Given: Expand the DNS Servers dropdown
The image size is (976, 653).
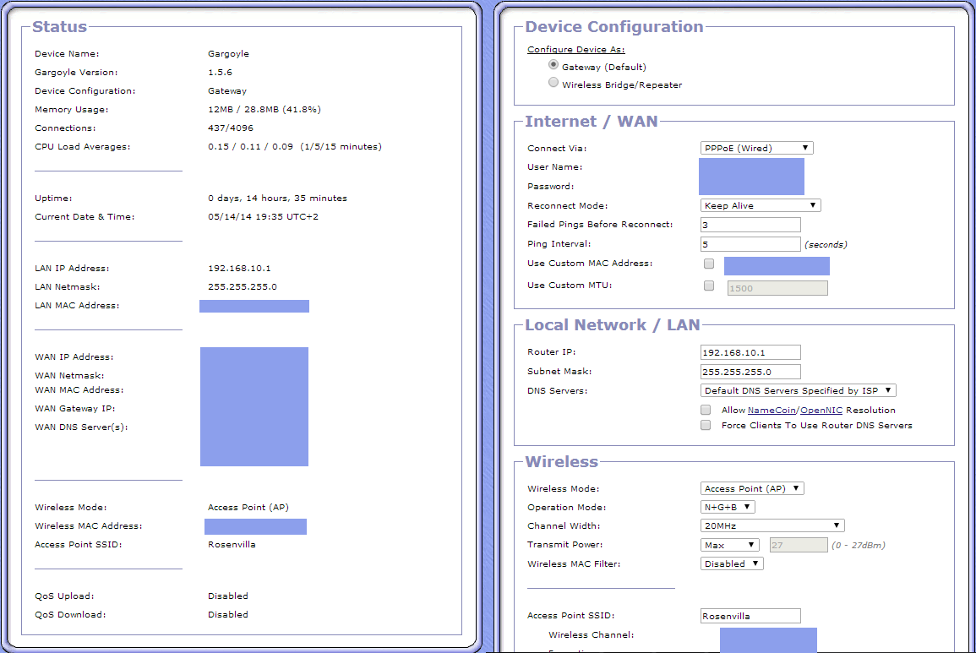Looking at the screenshot, I should tap(798, 391).
